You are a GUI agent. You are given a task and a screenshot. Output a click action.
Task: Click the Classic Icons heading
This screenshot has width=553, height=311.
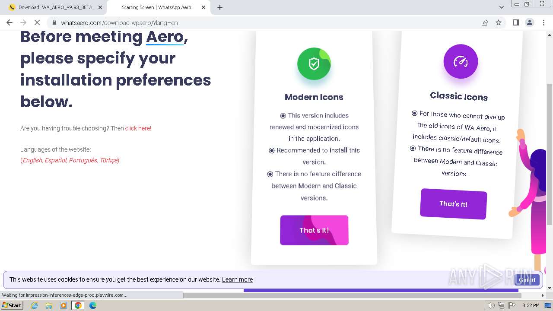coord(459,96)
